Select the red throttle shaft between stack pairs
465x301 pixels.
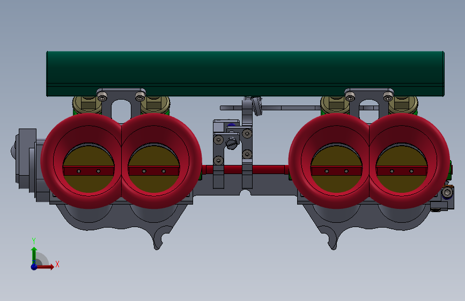pyautogui.click(x=246, y=170)
